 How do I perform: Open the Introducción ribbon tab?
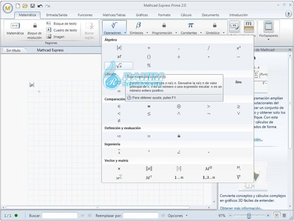[x=239, y=15]
